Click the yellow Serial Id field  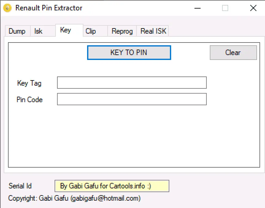tap(112, 186)
